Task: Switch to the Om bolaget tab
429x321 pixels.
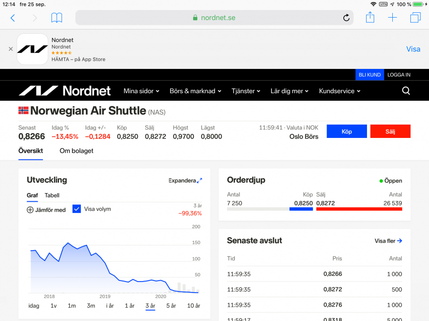Action: (76, 151)
